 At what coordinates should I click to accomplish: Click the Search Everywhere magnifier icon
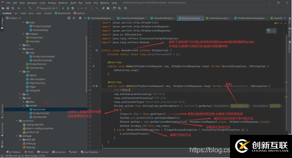pyautogui.click(x=119, y=8)
